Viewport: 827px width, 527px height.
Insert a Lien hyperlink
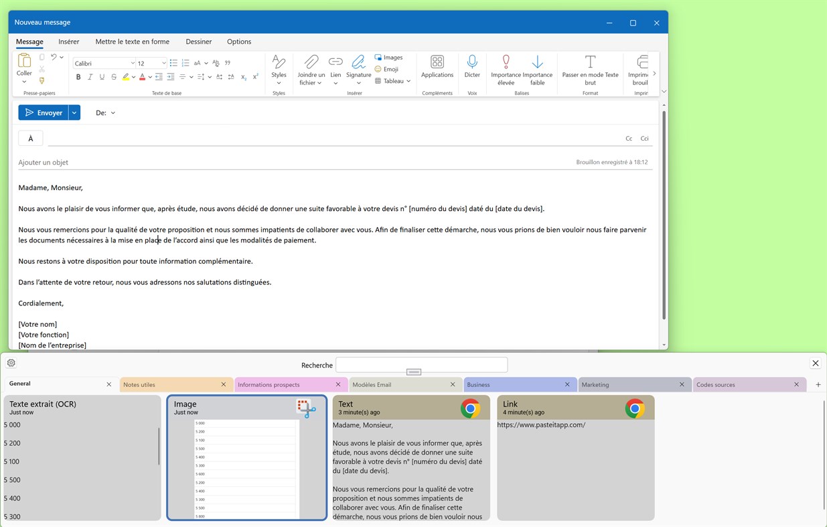[335, 67]
